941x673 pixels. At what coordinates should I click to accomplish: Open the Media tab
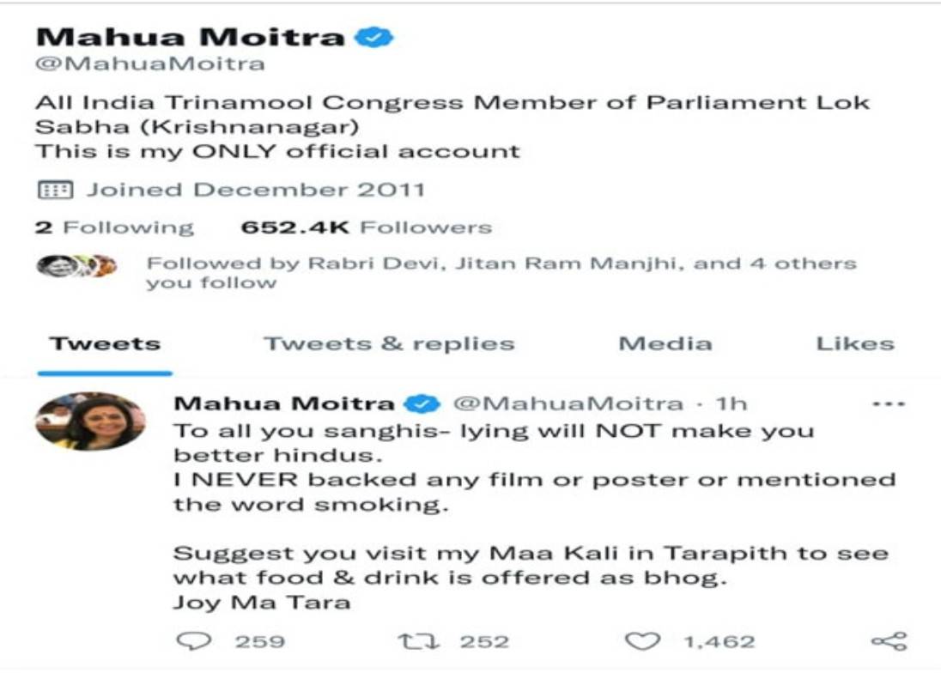point(665,344)
